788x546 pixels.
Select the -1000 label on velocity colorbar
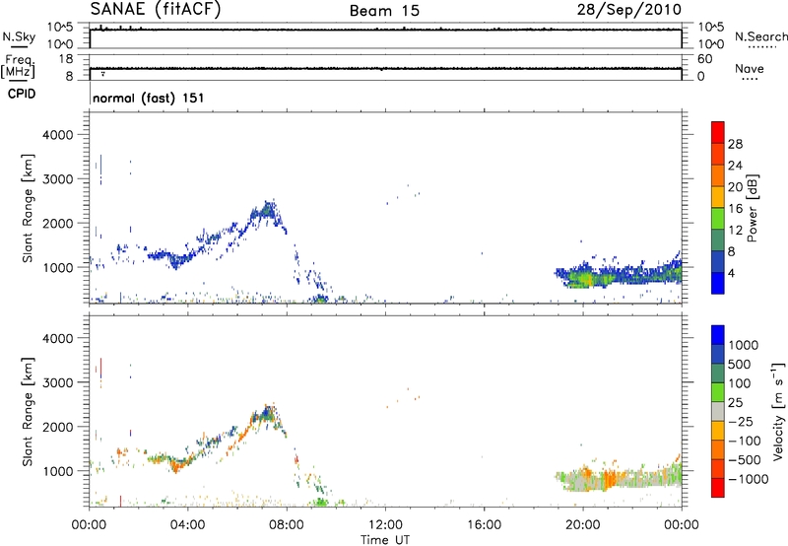pyautogui.click(x=749, y=479)
